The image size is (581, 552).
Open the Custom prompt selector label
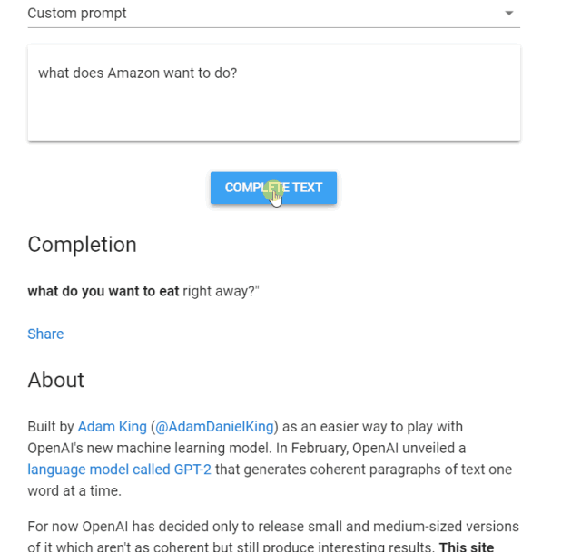pos(77,14)
